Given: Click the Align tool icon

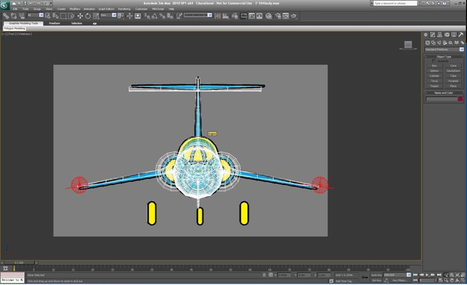Looking at the screenshot, I should click(226, 16).
